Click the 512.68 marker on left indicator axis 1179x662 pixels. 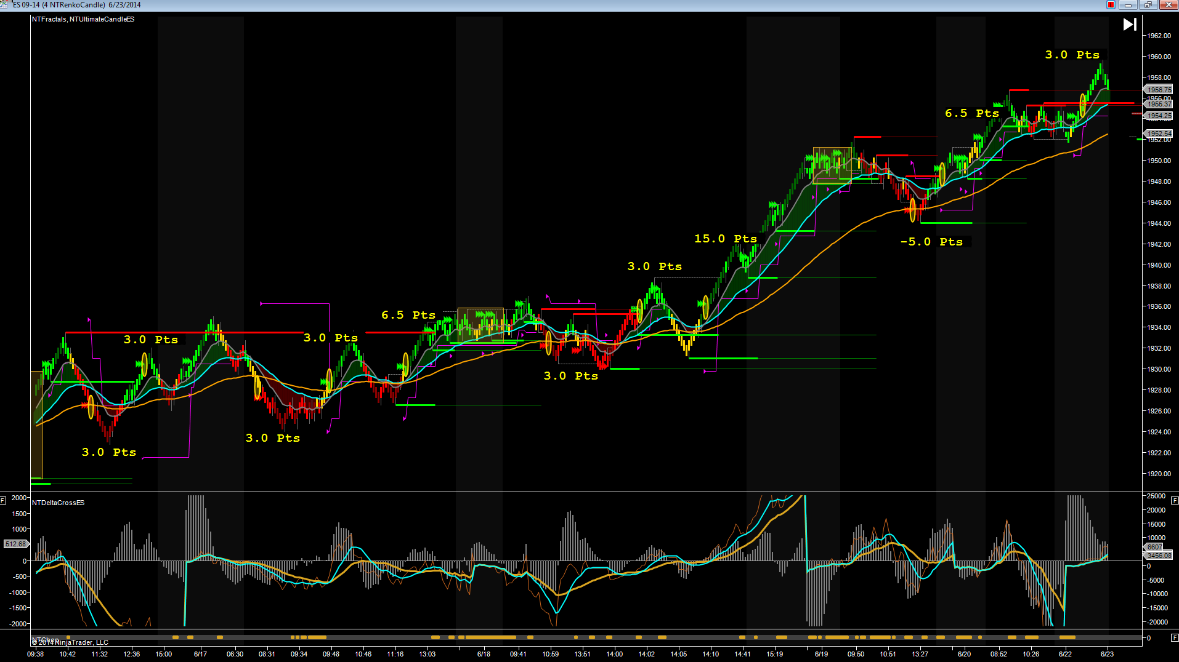(x=15, y=544)
